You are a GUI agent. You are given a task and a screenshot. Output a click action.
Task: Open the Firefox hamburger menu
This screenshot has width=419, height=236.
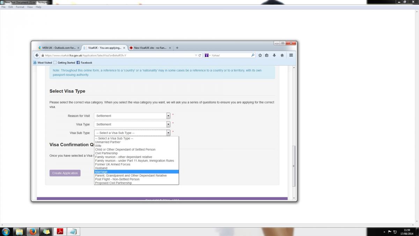point(291,55)
